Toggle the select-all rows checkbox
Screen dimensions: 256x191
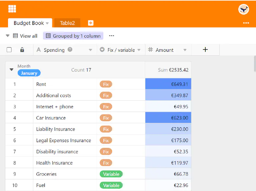[9, 50]
